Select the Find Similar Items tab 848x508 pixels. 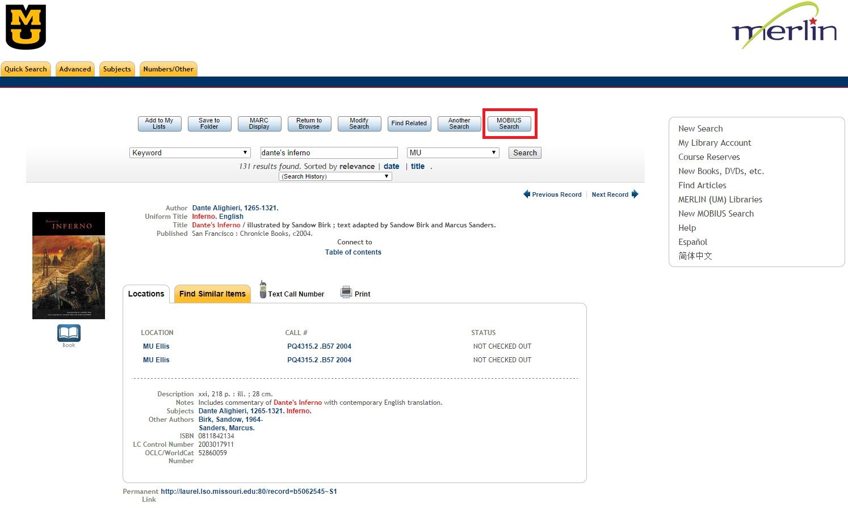click(212, 294)
